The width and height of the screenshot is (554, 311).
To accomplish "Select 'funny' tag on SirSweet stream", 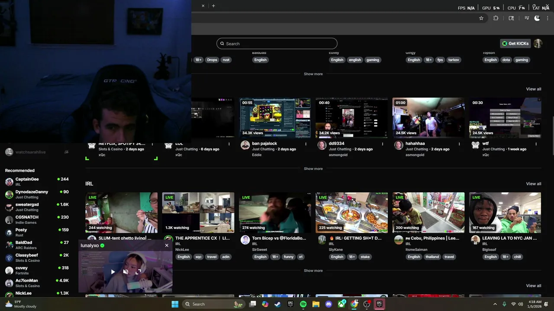I will coord(289,257).
